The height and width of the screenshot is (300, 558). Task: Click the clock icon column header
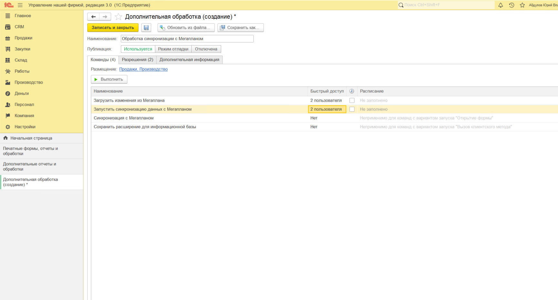[352, 91]
